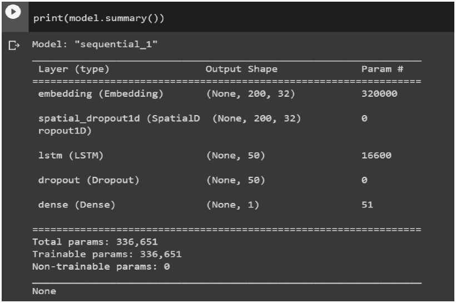Viewport: 456px width, 303px height.
Task: Run the print(model.summary()) cell
Action: coord(14,12)
